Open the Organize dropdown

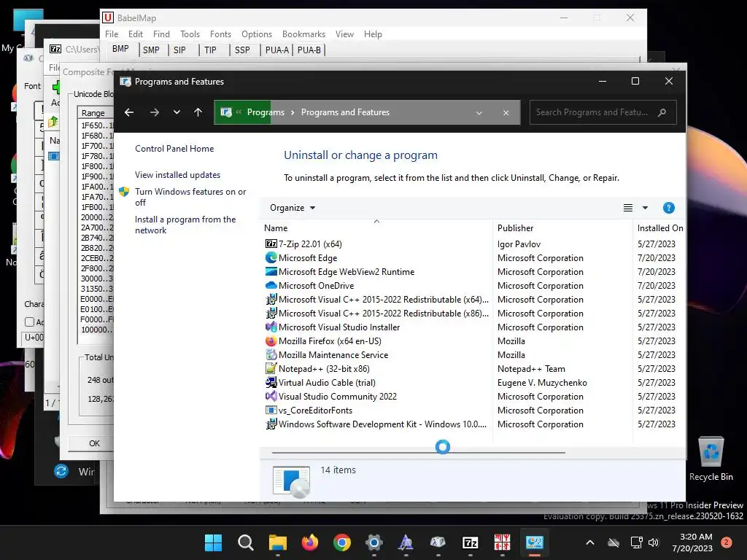(293, 208)
